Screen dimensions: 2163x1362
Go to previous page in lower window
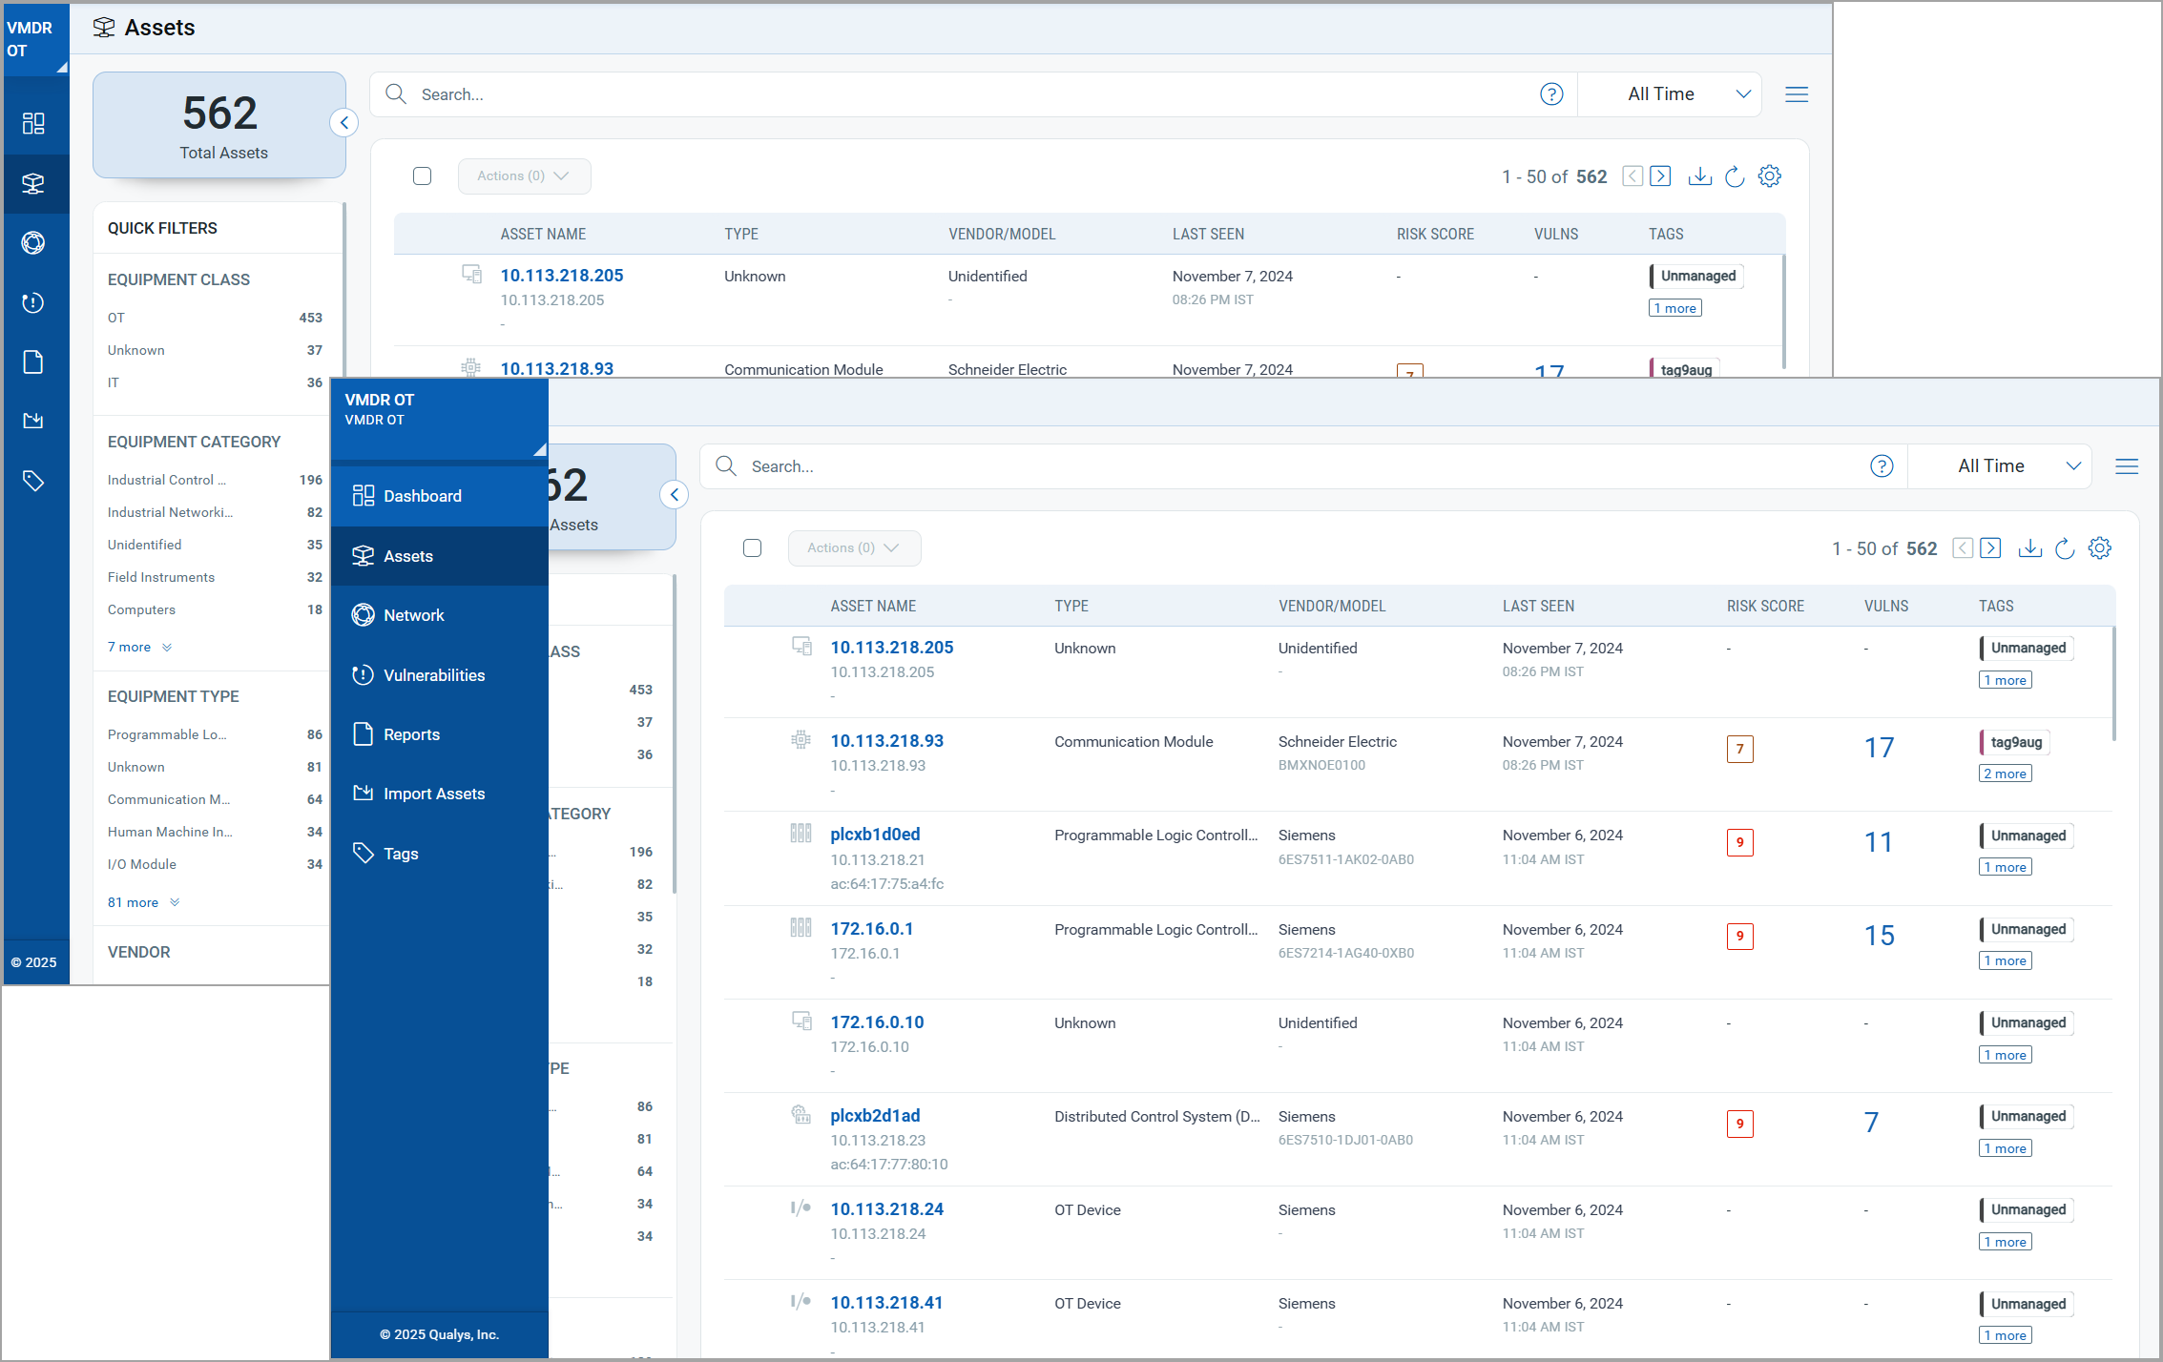(1963, 548)
